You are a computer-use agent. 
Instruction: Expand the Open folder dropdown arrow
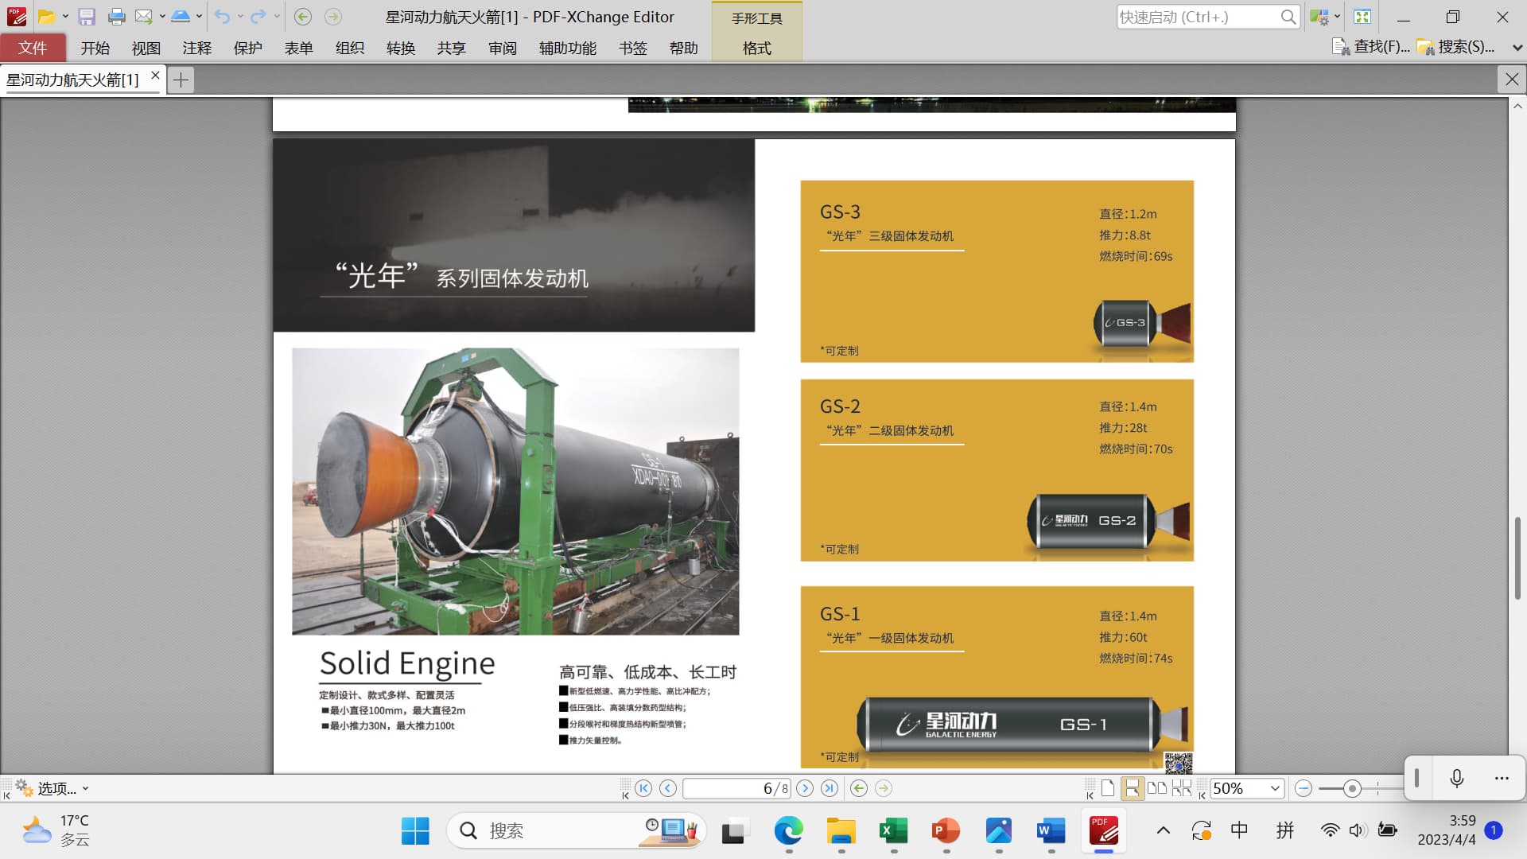[x=65, y=17]
